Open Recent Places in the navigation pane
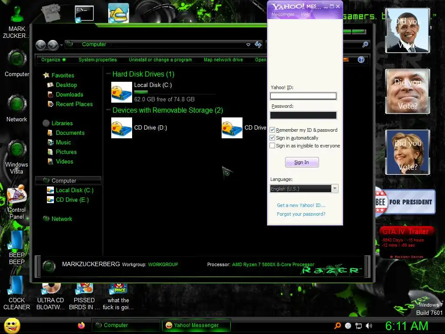The height and width of the screenshot is (334, 445). point(74,104)
